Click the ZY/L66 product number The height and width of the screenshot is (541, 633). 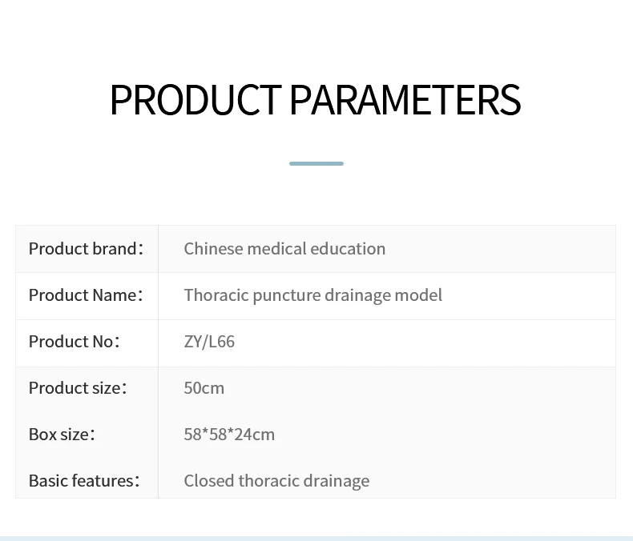pyautogui.click(x=209, y=342)
